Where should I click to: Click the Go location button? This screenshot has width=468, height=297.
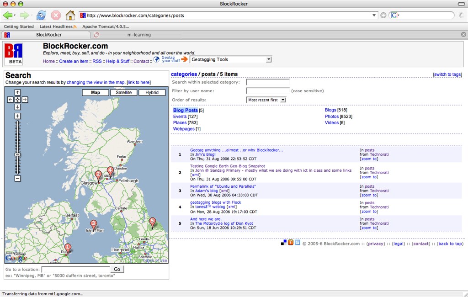click(117, 269)
